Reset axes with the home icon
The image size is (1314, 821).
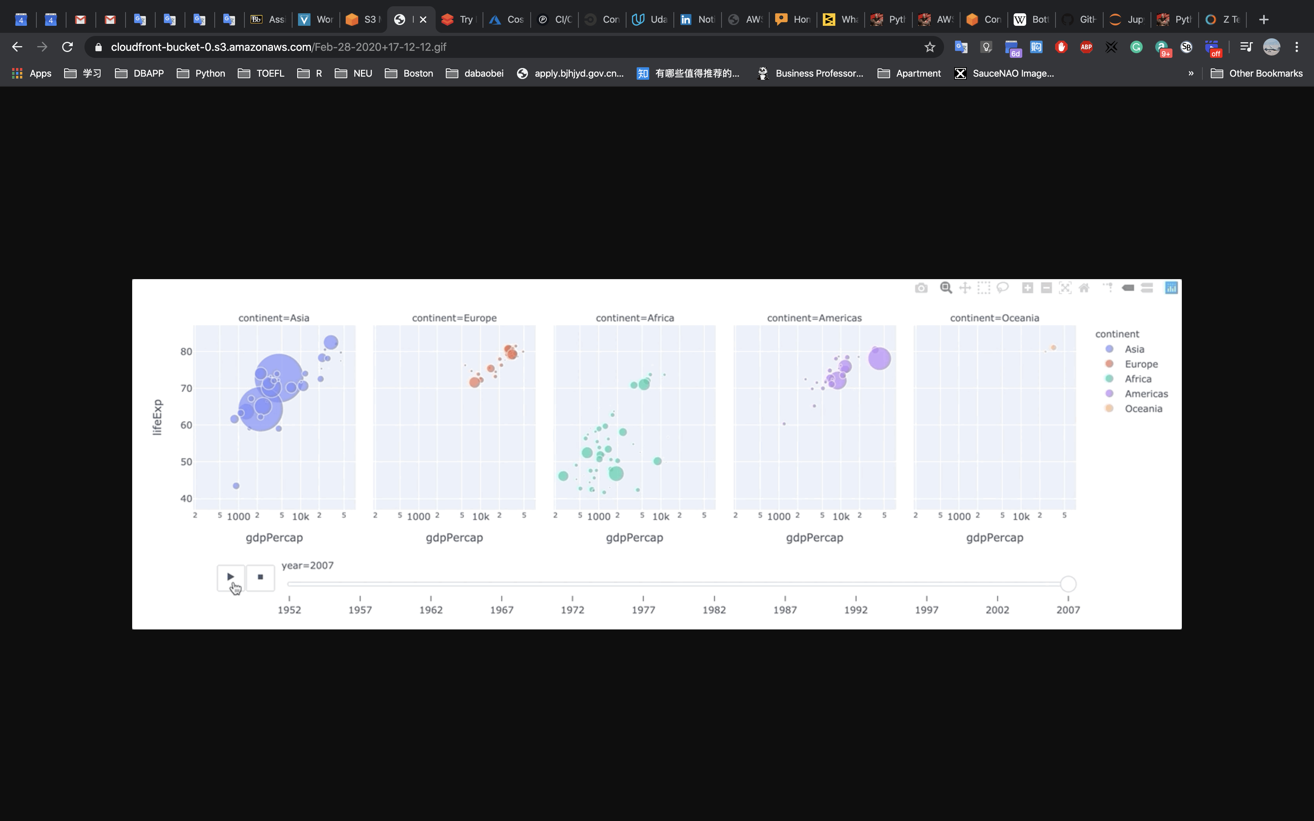click(x=1084, y=288)
